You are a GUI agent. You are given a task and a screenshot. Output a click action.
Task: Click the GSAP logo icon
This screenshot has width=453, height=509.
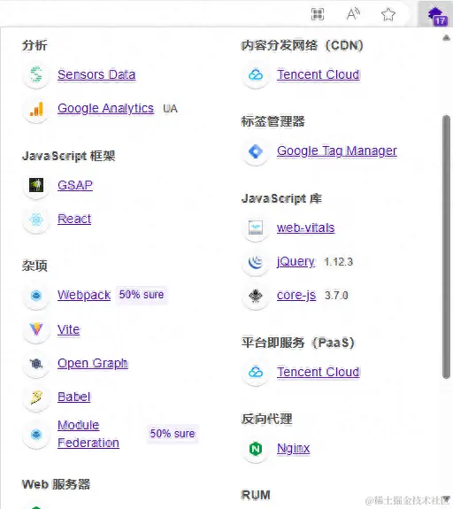click(x=36, y=185)
